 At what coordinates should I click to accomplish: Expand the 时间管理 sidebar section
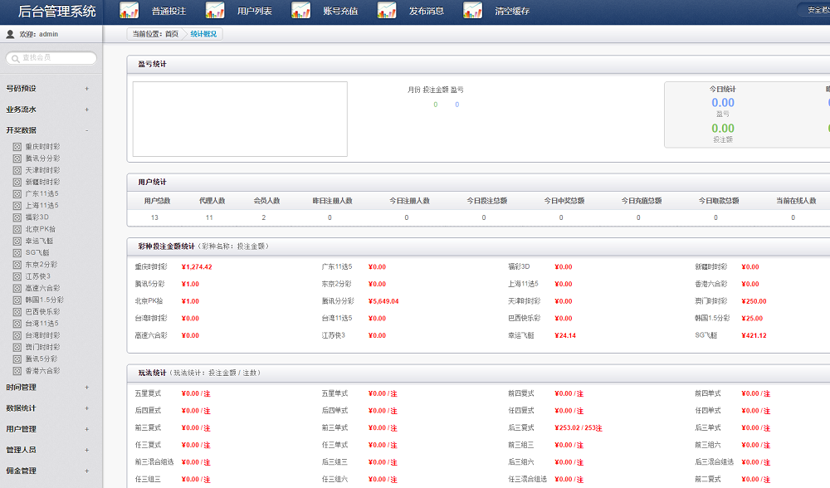pyautogui.click(x=86, y=388)
